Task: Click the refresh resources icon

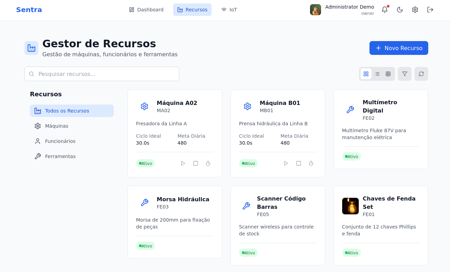Action: (421, 74)
